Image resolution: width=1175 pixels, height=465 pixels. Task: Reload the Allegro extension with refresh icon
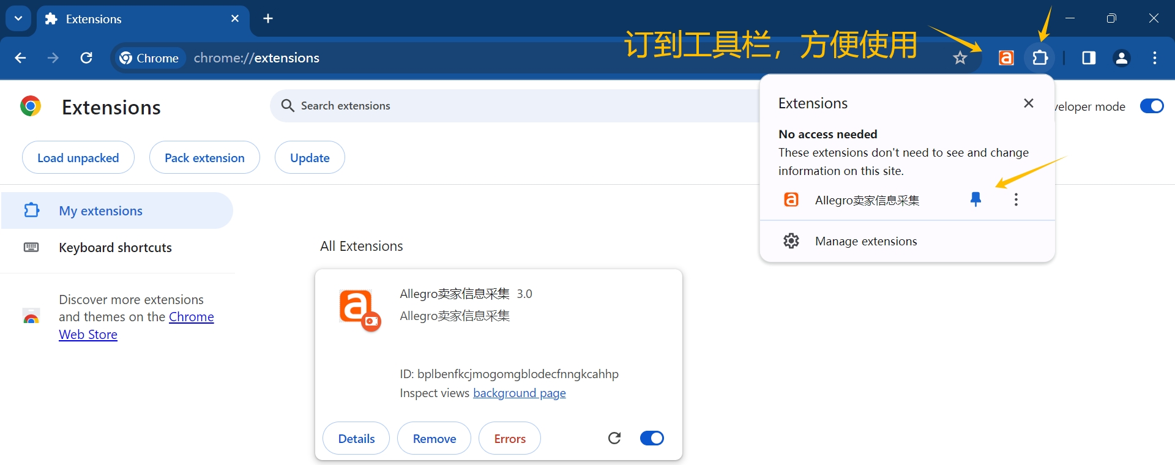[x=614, y=438]
